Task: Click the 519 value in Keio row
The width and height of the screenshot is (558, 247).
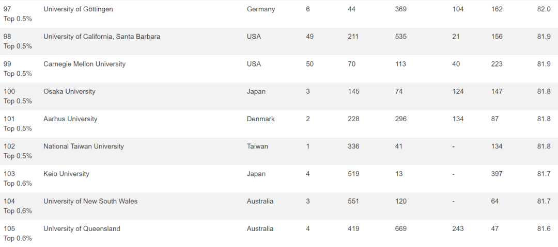Action: 353,174
